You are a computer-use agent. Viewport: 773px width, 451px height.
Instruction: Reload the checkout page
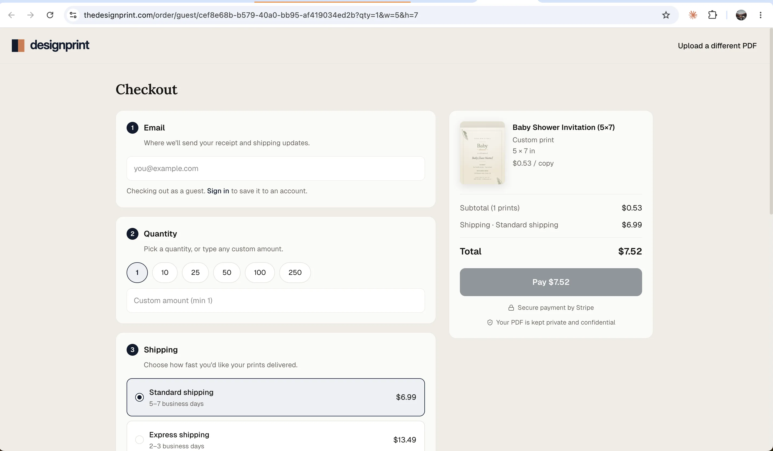(x=50, y=15)
